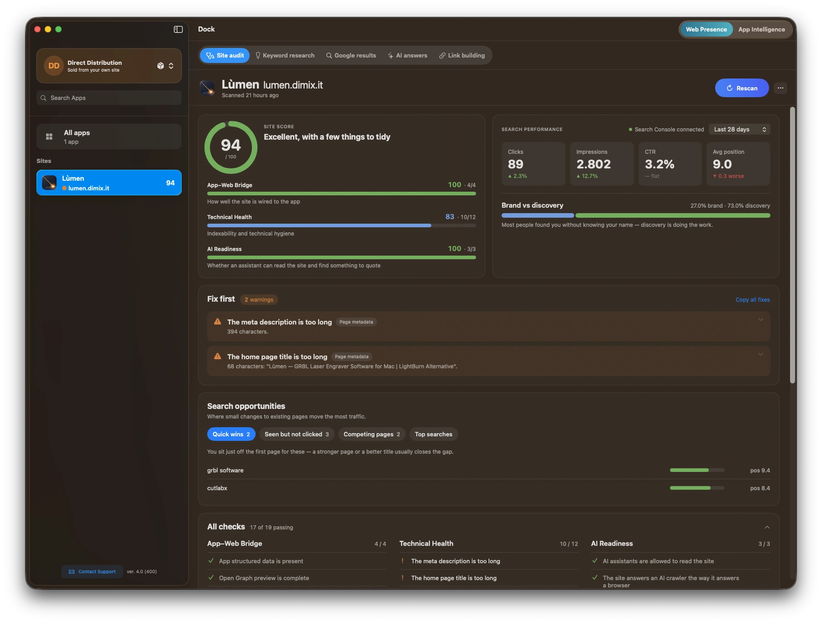Click the main content vertical scrollbar
The image size is (822, 623).
tap(793, 245)
